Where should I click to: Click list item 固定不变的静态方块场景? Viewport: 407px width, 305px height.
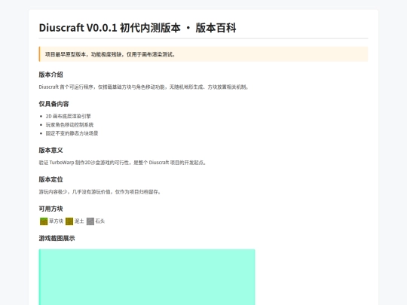pos(72,133)
